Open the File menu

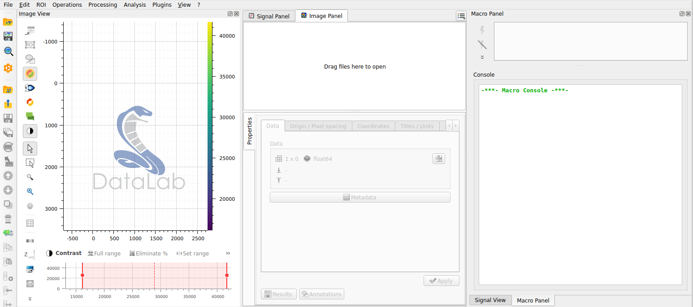[x=8, y=4]
